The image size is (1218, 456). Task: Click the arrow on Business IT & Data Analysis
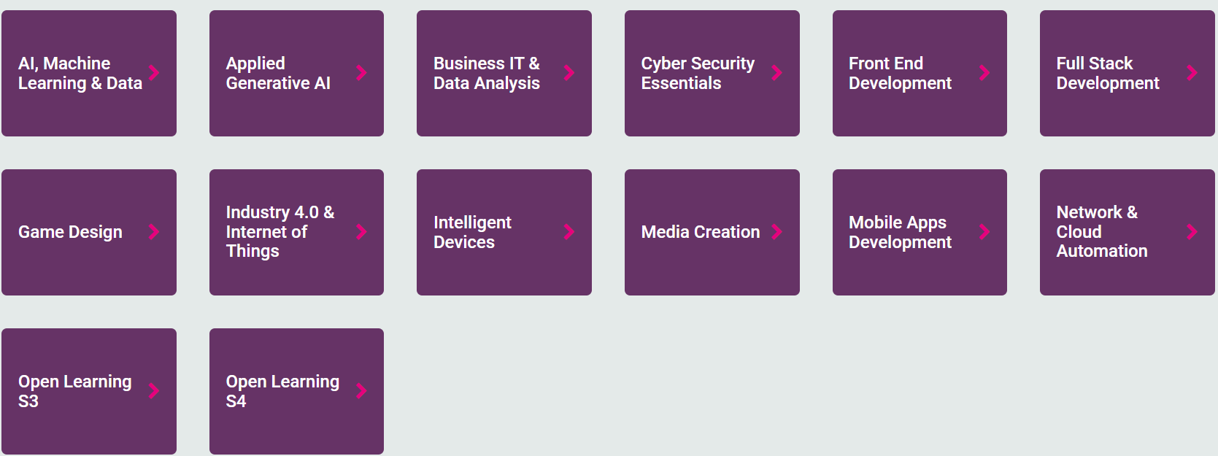coord(569,73)
